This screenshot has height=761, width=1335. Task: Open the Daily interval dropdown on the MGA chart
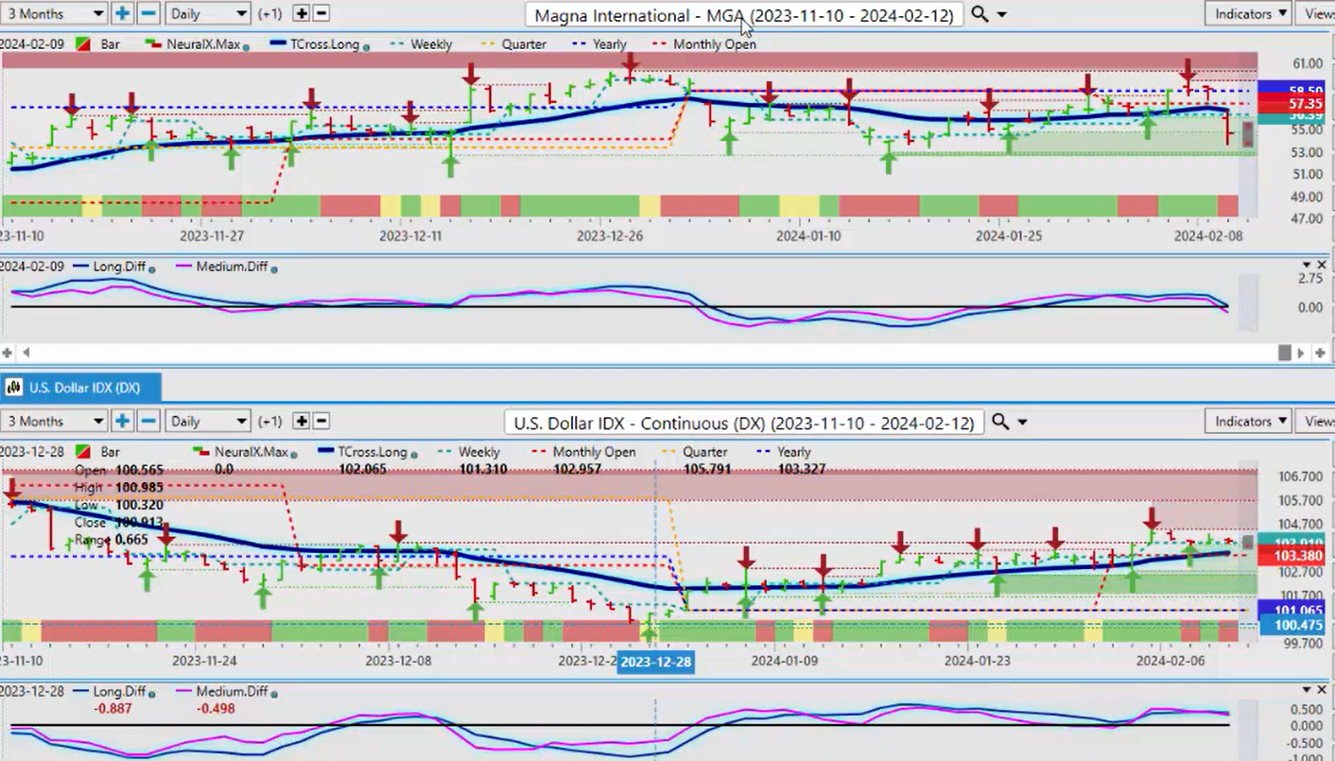208,13
